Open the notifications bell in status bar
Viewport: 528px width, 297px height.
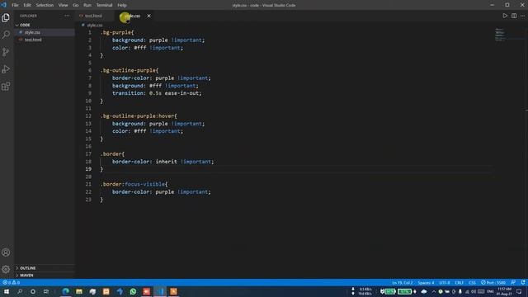[x=522, y=282]
